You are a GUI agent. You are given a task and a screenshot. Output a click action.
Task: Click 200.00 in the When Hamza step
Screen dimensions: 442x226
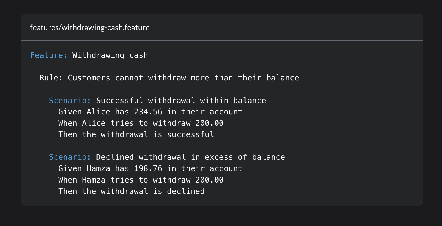point(209,180)
